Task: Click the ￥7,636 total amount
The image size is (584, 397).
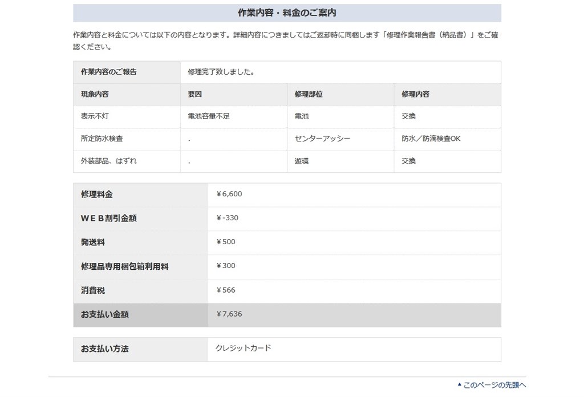Action: pos(229,314)
